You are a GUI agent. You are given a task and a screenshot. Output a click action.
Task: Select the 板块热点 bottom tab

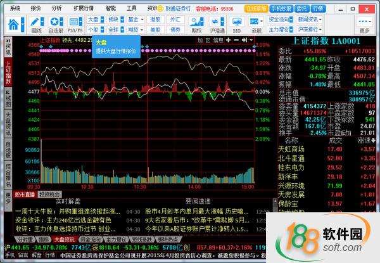(x=168, y=240)
